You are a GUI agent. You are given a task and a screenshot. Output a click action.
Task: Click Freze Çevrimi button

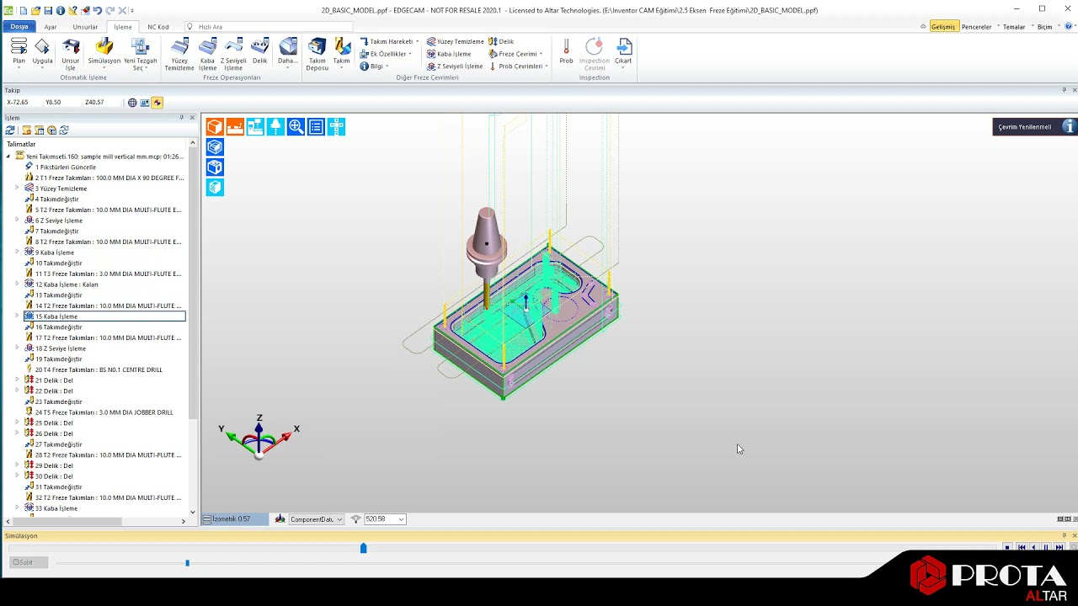(x=516, y=54)
